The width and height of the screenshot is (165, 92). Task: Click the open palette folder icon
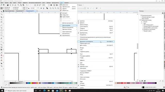(x=142, y=81)
